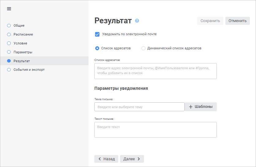Click into the Текст письма text area
The image size is (256, 167).
tap(155, 130)
